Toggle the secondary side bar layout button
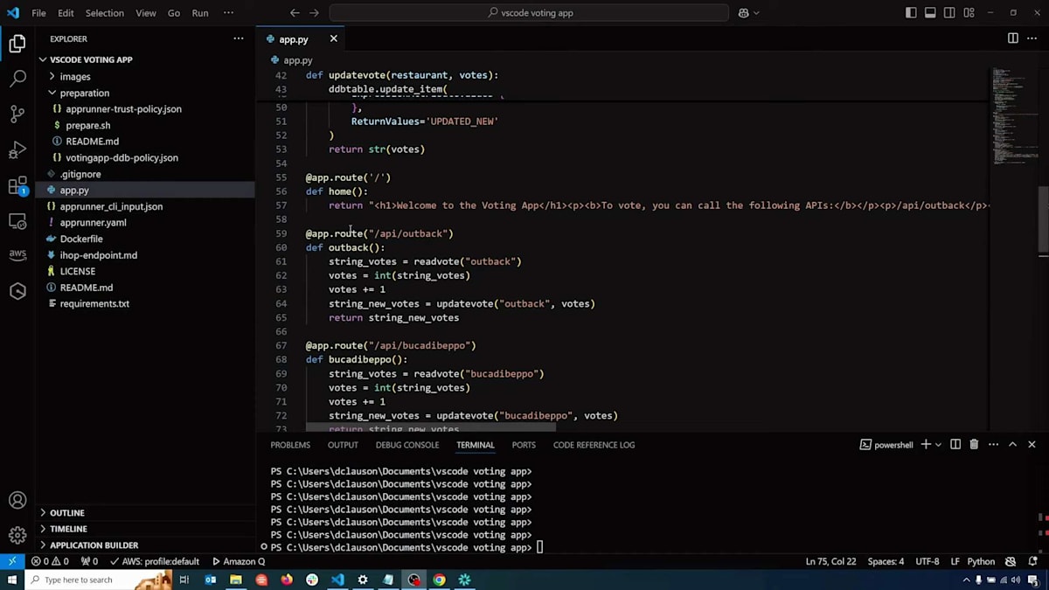The height and width of the screenshot is (590, 1049). 949,13
